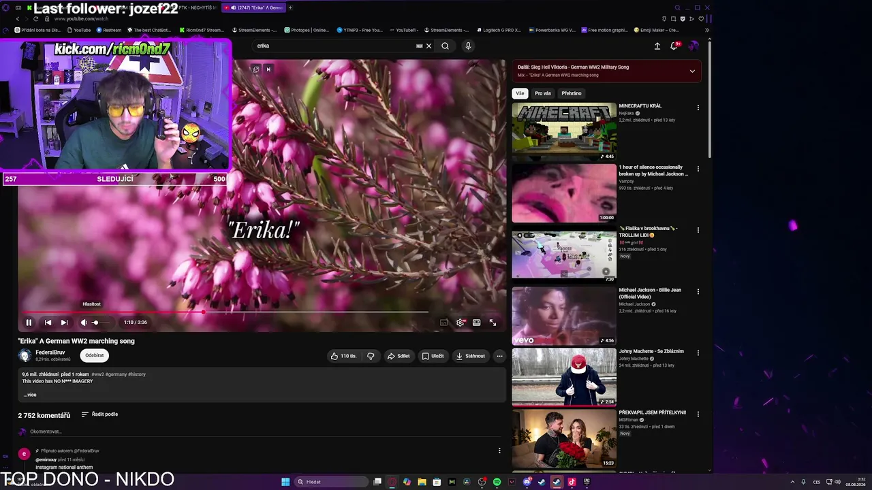Open the FederalBruv channel avatar
The width and height of the screenshot is (872, 490).
[25, 355]
